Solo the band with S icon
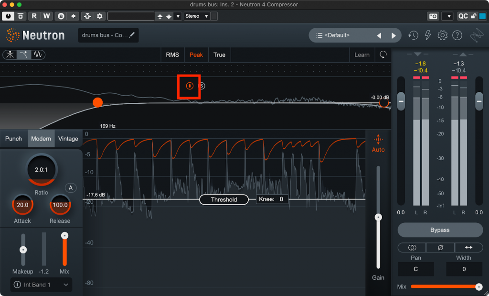Image resolution: width=489 pixels, height=296 pixels. [x=202, y=86]
